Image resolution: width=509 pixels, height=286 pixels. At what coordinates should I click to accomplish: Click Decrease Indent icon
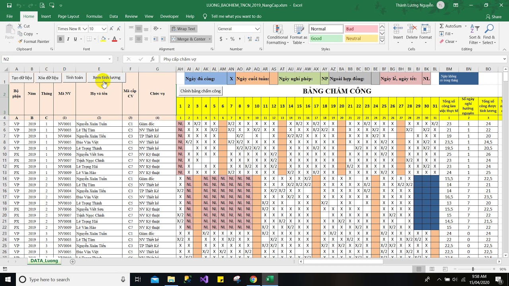click(155, 39)
